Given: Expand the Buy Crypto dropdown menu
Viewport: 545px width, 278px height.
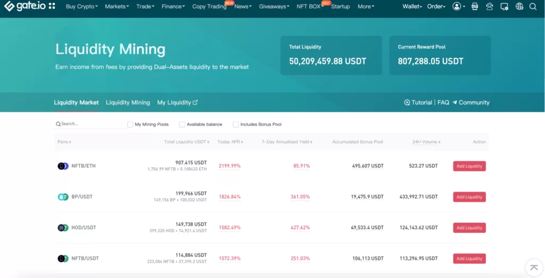Looking at the screenshot, I should click(81, 6).
